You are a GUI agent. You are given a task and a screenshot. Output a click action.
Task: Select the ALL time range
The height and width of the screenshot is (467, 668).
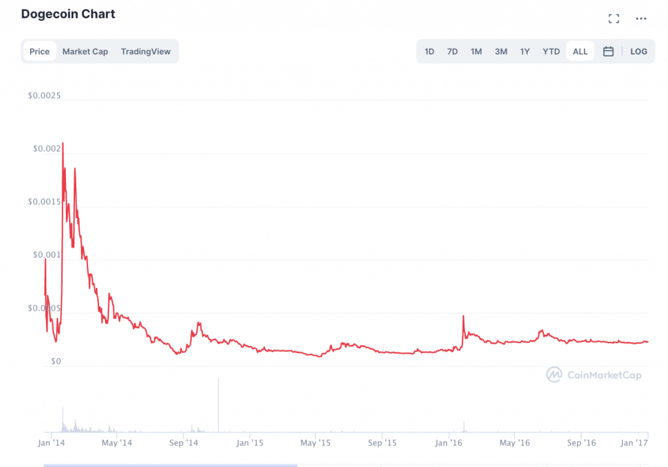tap(580, 51)
